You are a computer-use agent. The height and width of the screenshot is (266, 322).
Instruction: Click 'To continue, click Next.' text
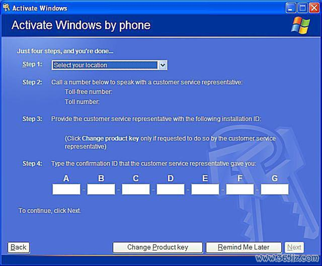point(50,211)
